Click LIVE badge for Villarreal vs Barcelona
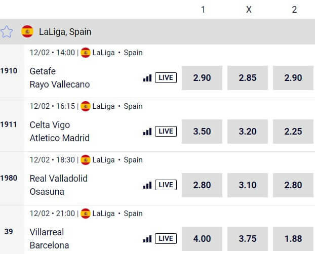The width and height of the screenshot is (315, 254). coord(166,238)
